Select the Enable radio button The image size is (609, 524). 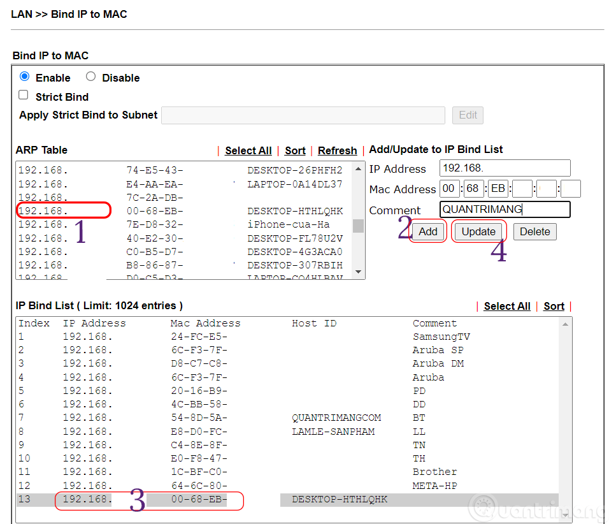(x=24, y=76)
